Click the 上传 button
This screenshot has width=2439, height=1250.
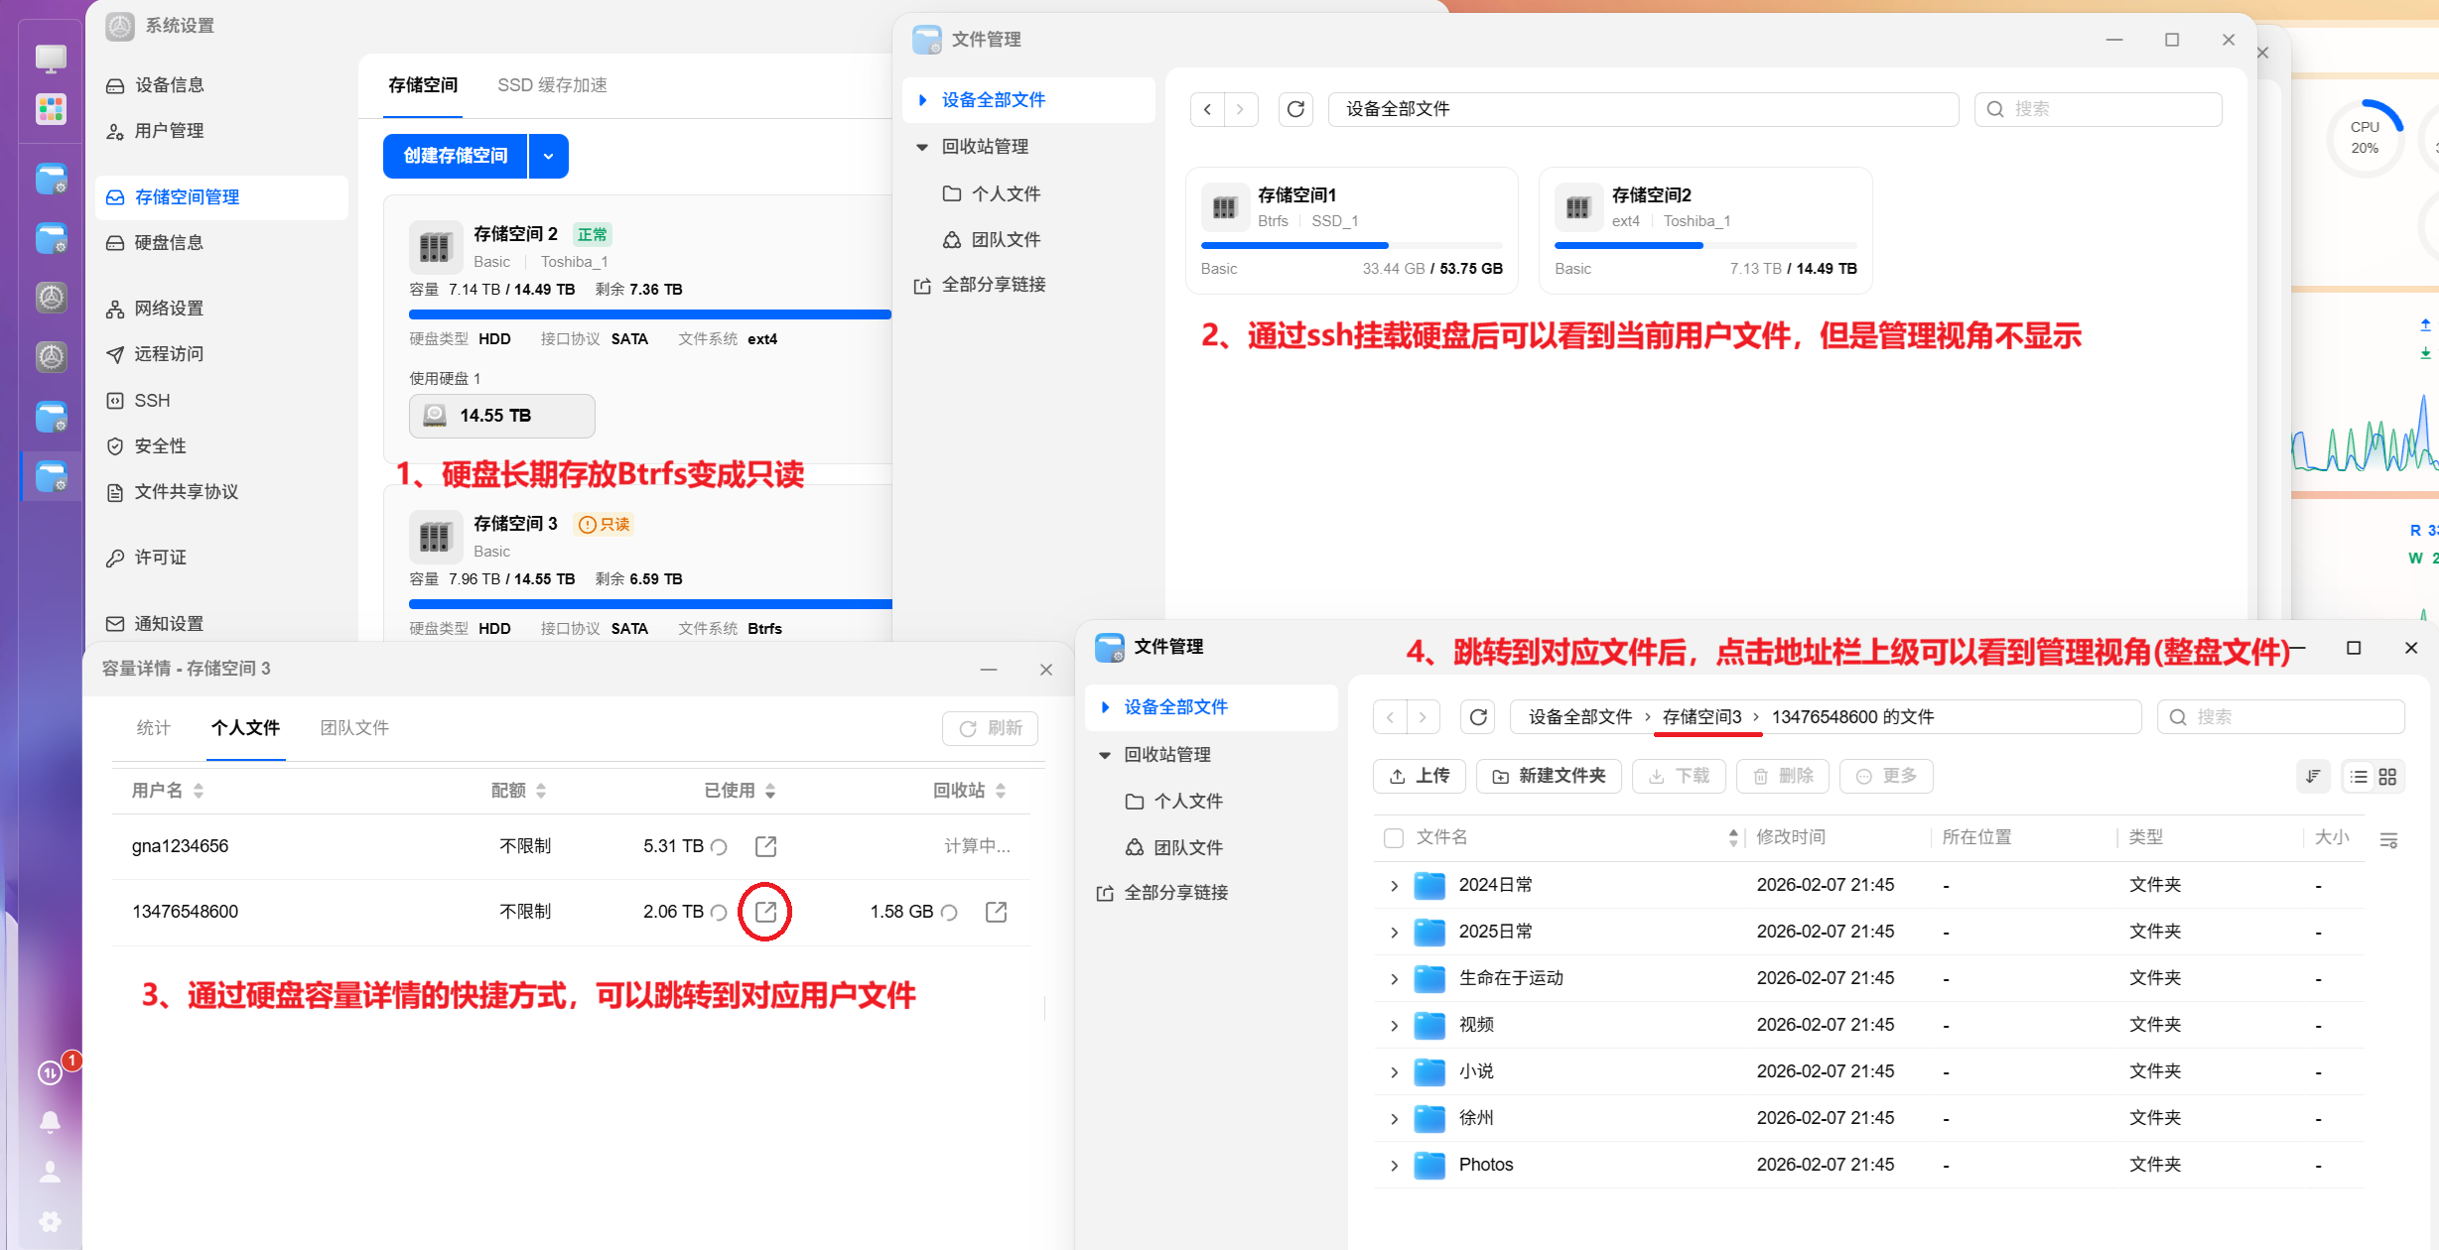click(1420, 776)
